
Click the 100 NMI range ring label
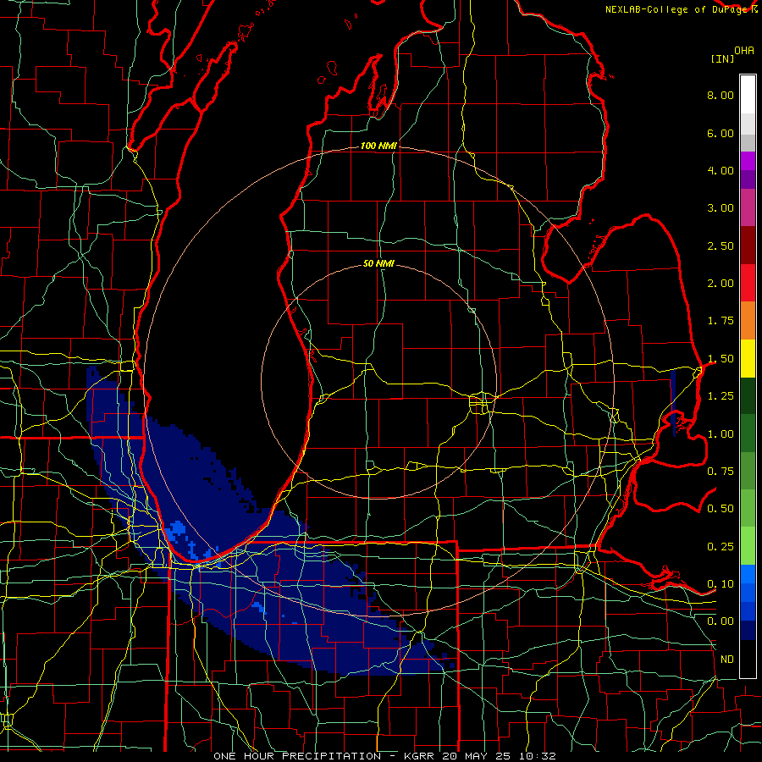[x=378, y=146]
